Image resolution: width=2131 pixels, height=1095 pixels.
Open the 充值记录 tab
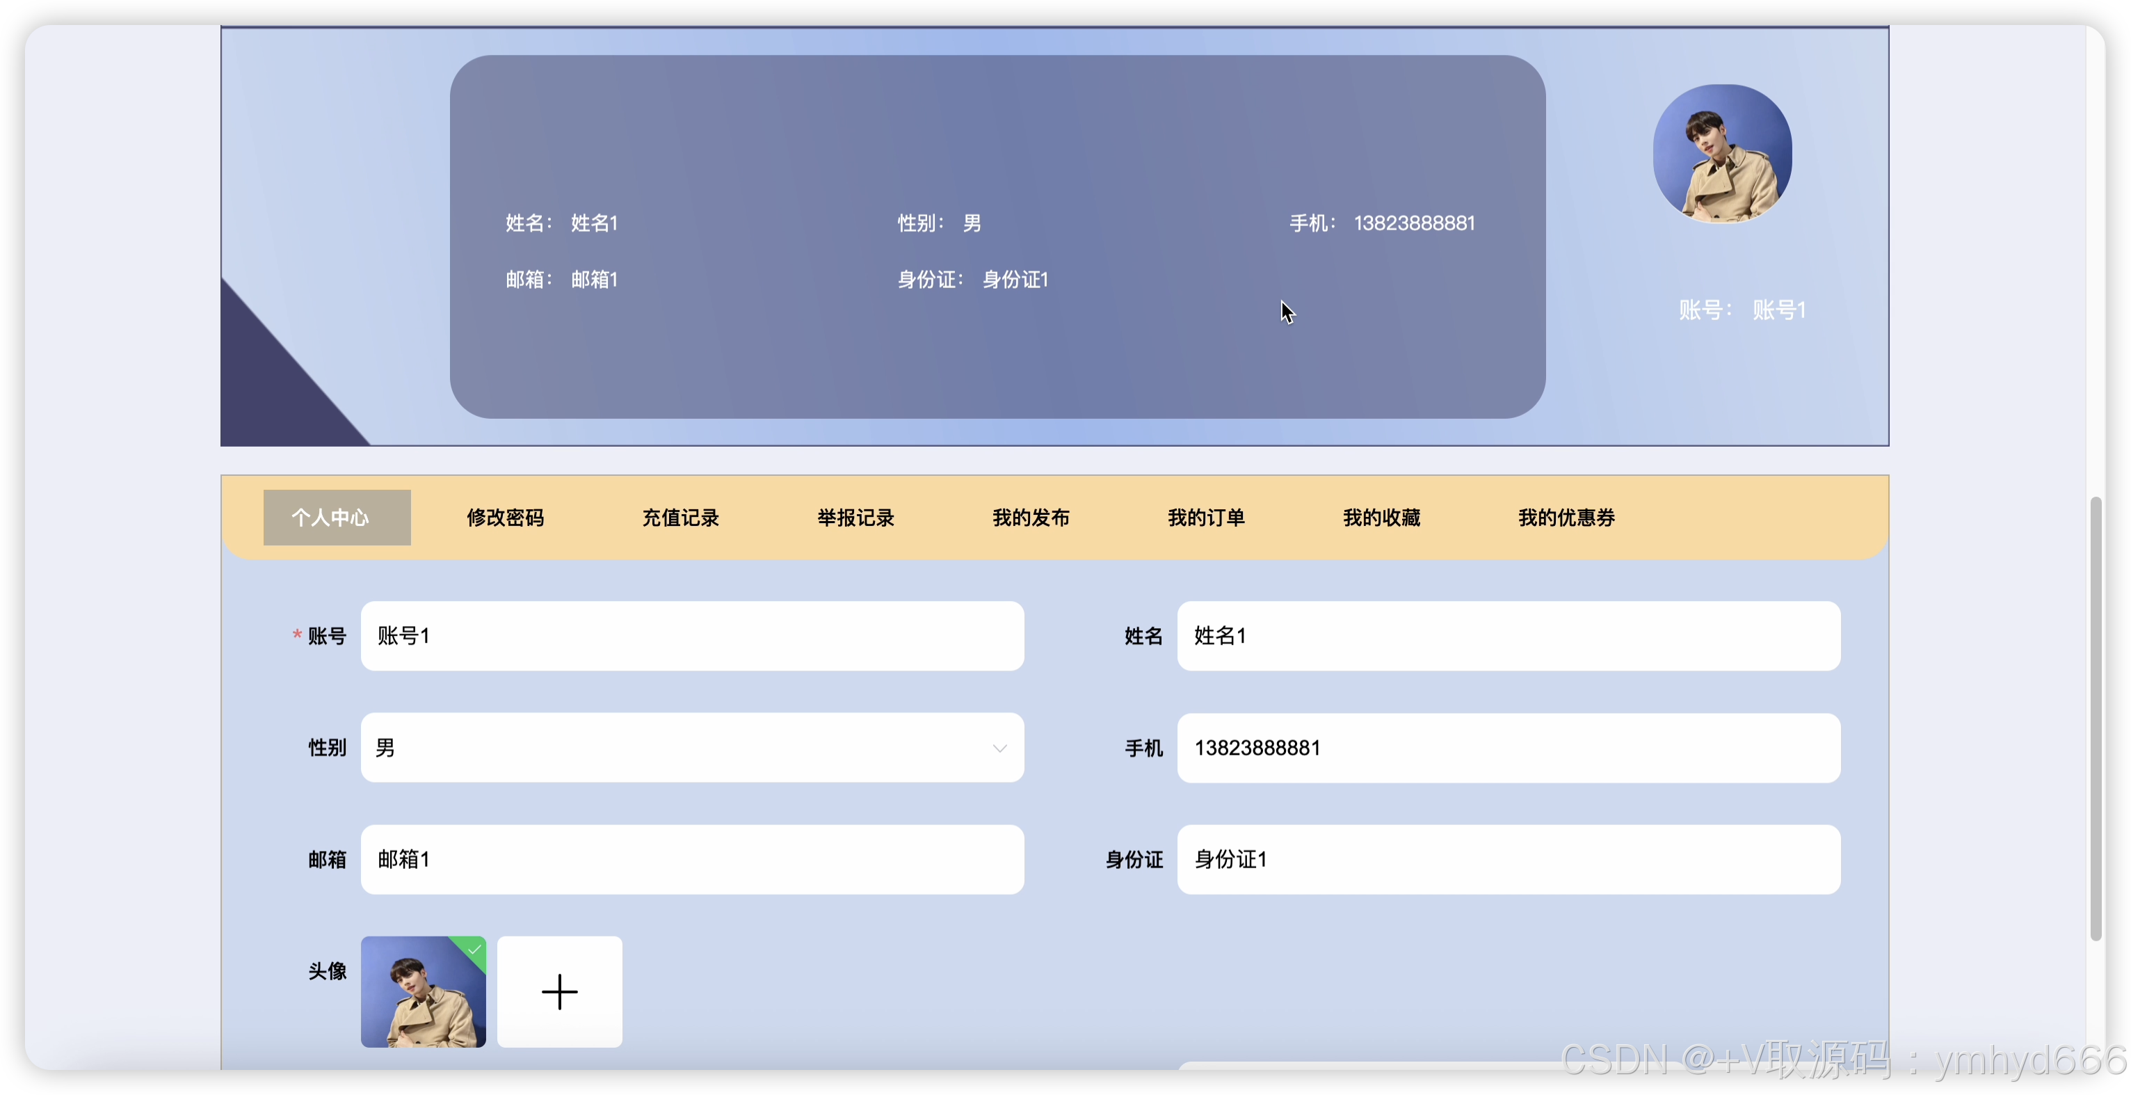click(680, 518)
